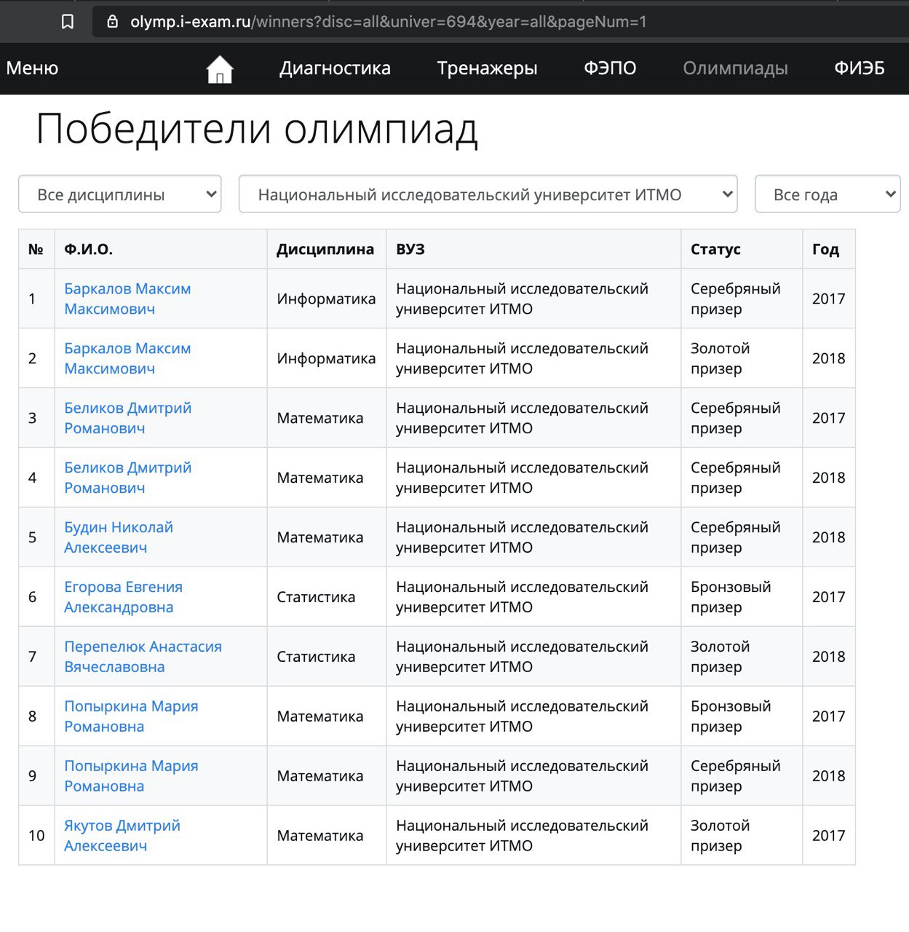The height and width of the screenshot is (932, 909).
Task: Open Якутов Дмитрий Алексеевич link
Action: point(122,836)
